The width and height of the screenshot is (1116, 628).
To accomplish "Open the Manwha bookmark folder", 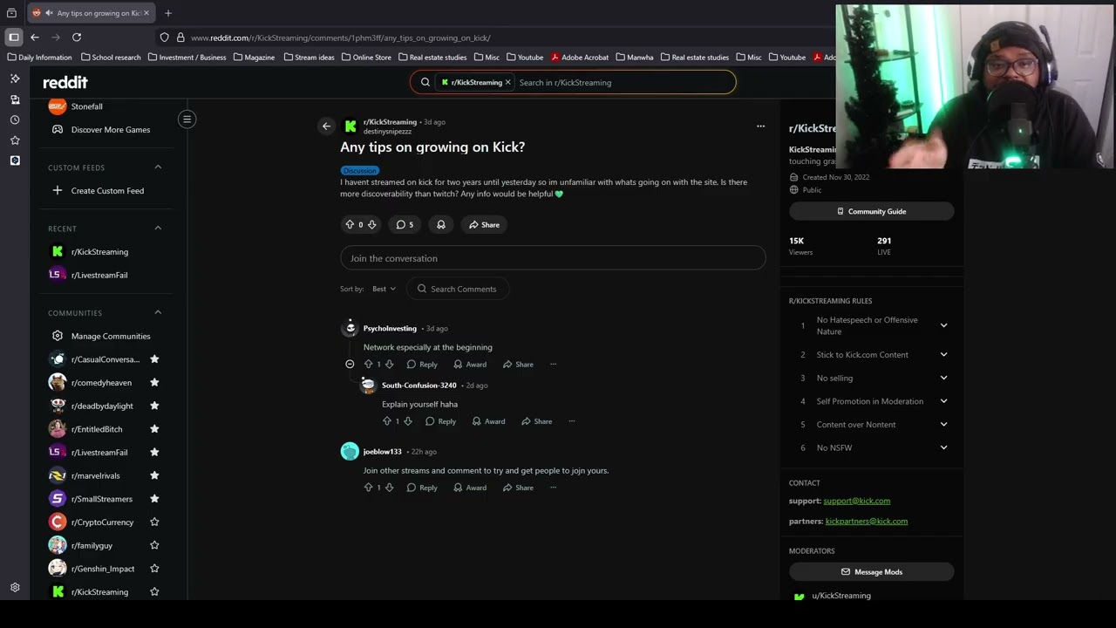I will click(x=634, y=58).
